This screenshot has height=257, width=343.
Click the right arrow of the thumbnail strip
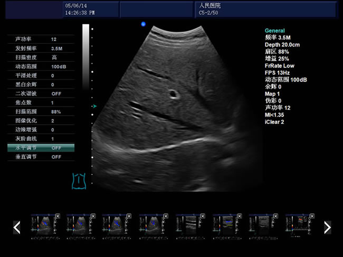pyautogui.click(x=327, y=227)
